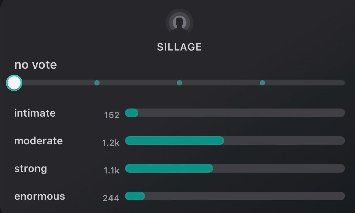Click the SILLAGE section heading
Screen dimensions: 355x213
tap(179, 47)
